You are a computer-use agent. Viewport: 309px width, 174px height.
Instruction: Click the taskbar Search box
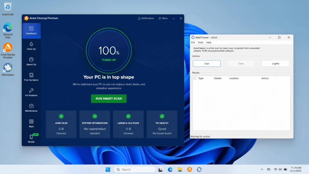tap(135, 169)
